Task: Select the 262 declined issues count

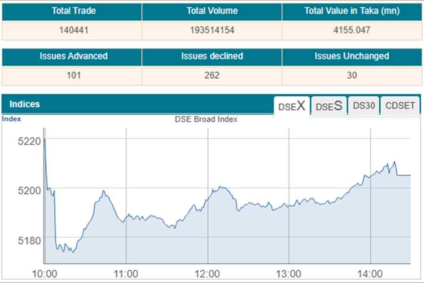Action: click(212, 75)
